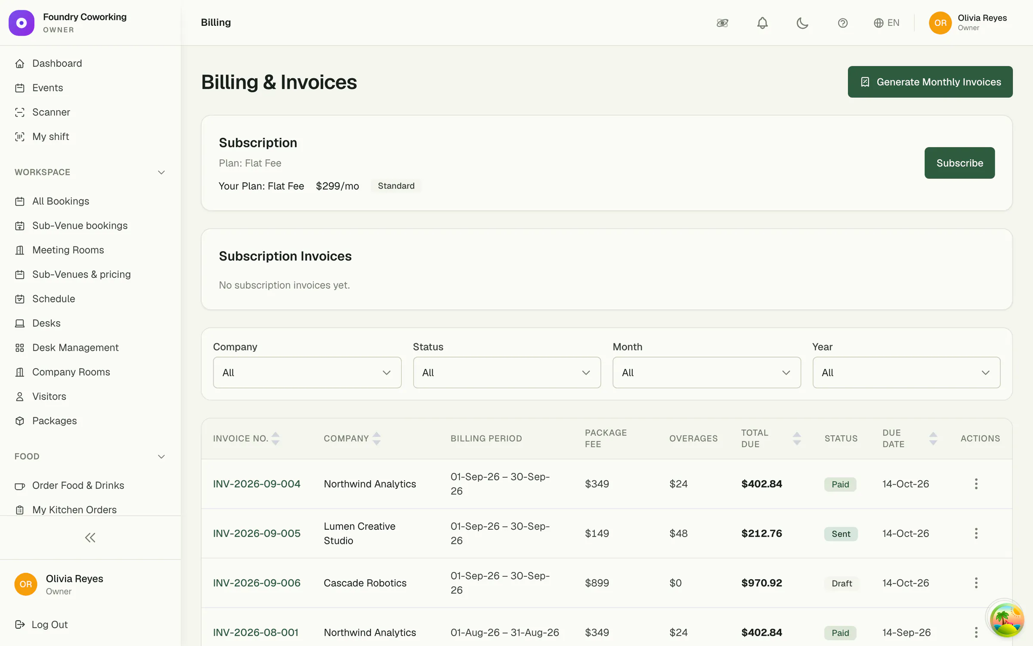This screenshot has height=646, width=1033.
Task: Sort by Company column
Action: [x=377, y=438]
